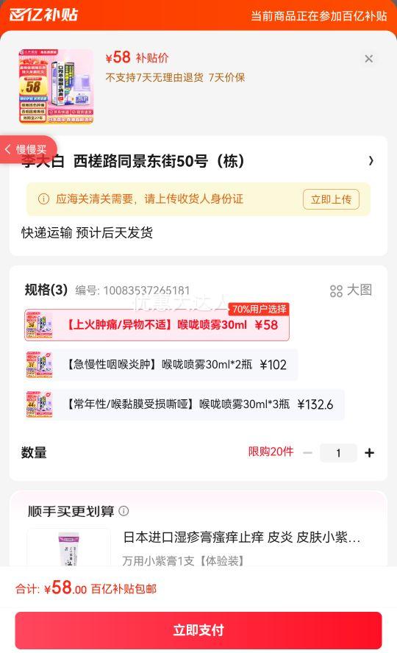The width and height of the screenshot is (397, 653).
Task: Tap info icon beside 顺手买更划算
Action: [x=124, y=510]
